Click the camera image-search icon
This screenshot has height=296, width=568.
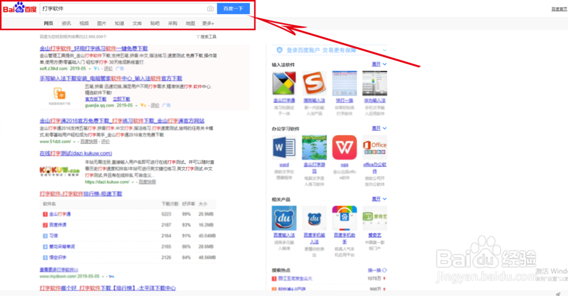click(x=210, y=9)
